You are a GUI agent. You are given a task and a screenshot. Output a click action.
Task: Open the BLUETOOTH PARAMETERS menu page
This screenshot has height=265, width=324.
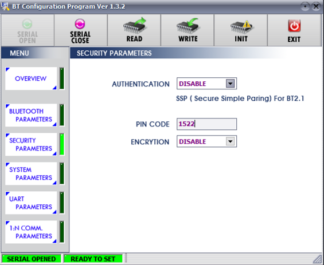pyautogui.click(x=31, y=115)
